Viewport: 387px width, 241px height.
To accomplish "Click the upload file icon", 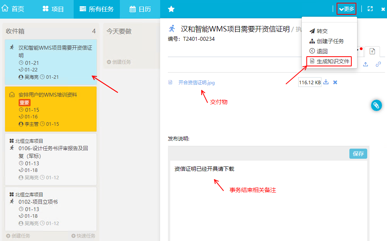I will (365, 64).
